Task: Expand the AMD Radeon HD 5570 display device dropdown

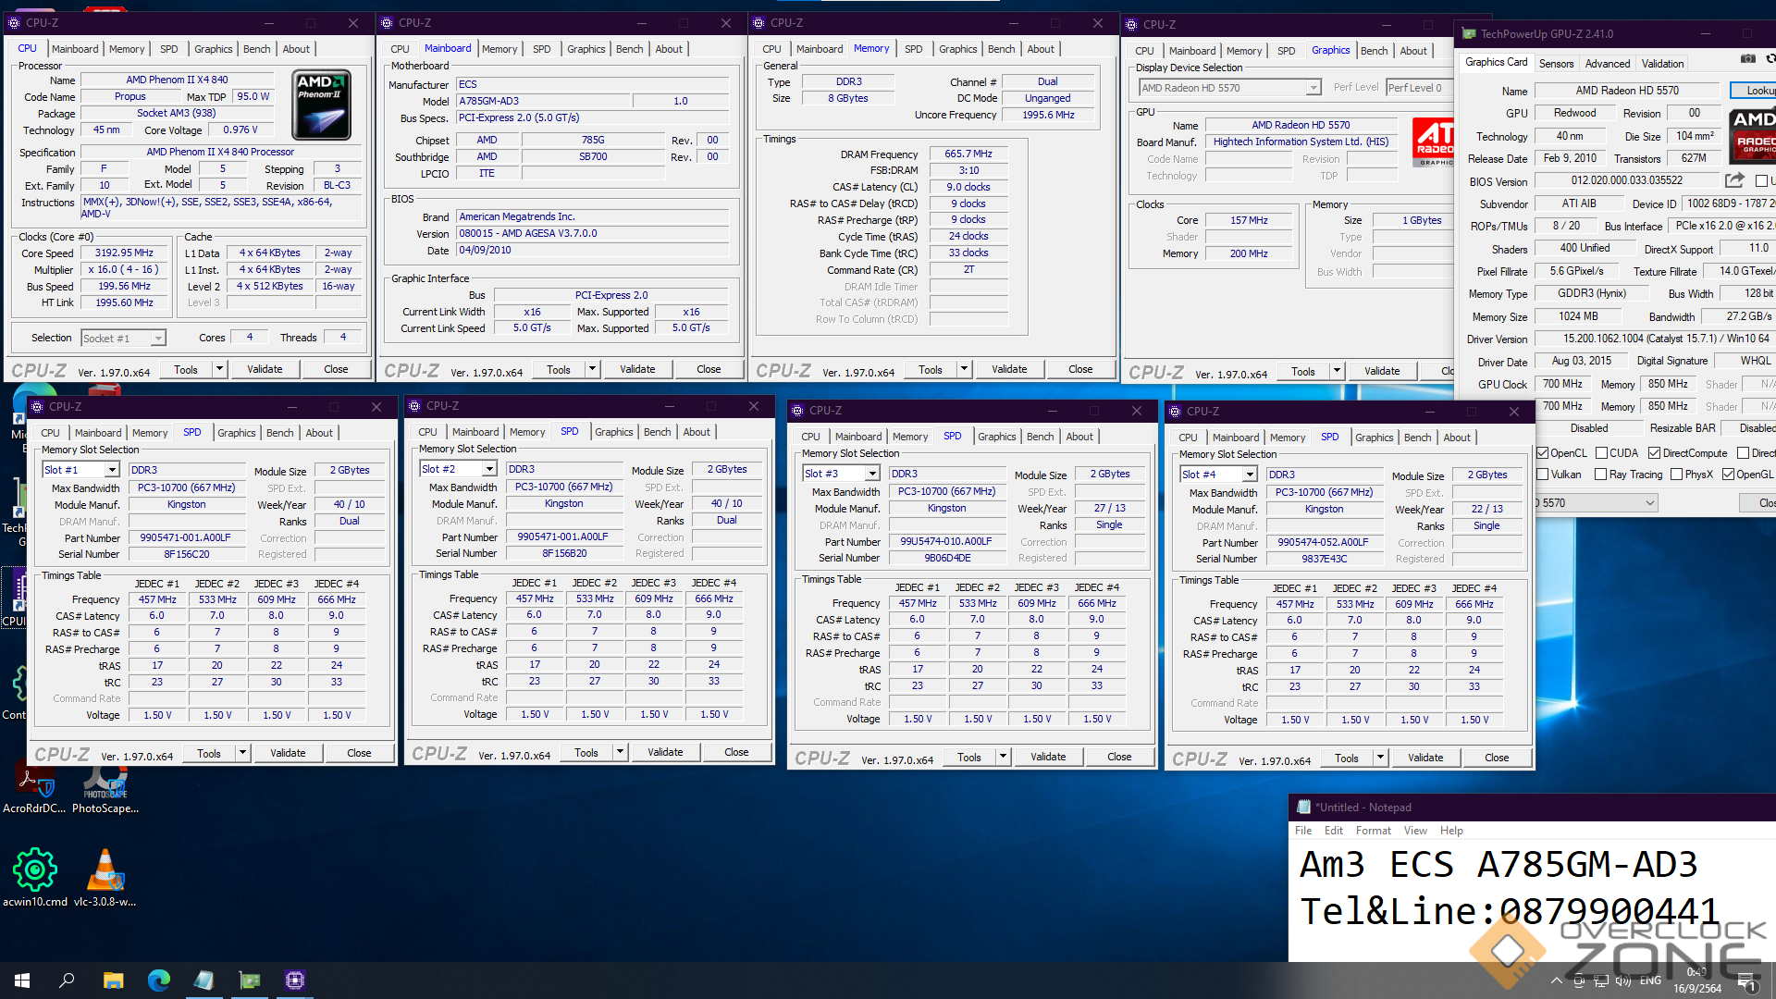Action: [x=1313, y=88]
